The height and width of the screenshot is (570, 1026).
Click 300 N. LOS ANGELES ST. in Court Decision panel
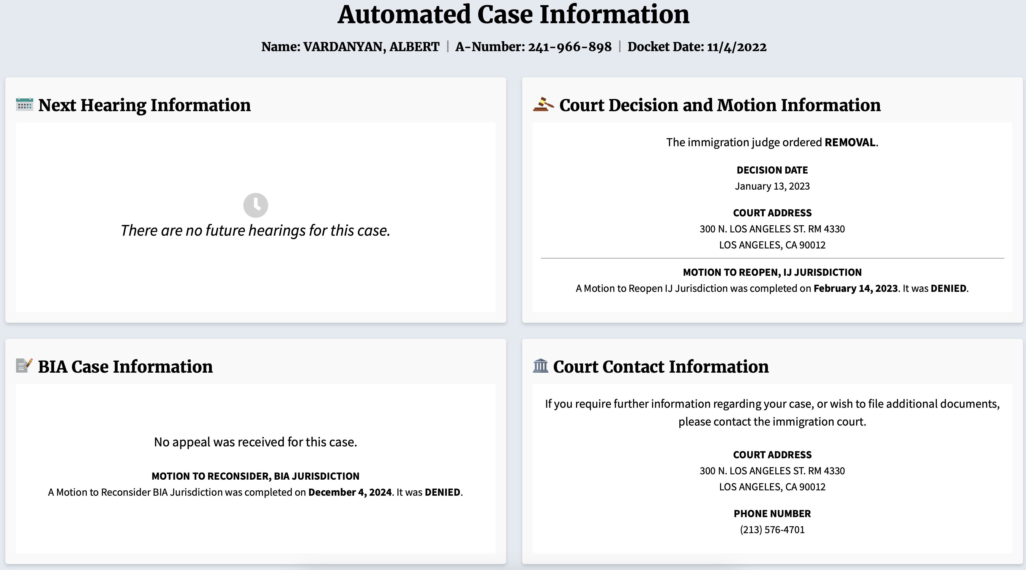[772, 229]
